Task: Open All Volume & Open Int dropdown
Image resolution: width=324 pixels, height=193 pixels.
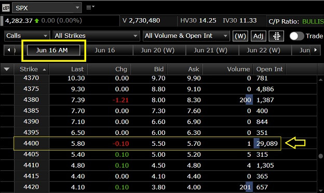Action: pos(186,36)
